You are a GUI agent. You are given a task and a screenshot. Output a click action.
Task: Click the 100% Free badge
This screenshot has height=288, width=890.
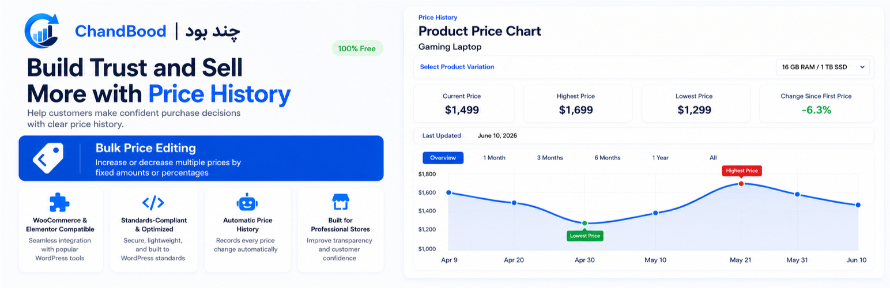pos(357,48)
